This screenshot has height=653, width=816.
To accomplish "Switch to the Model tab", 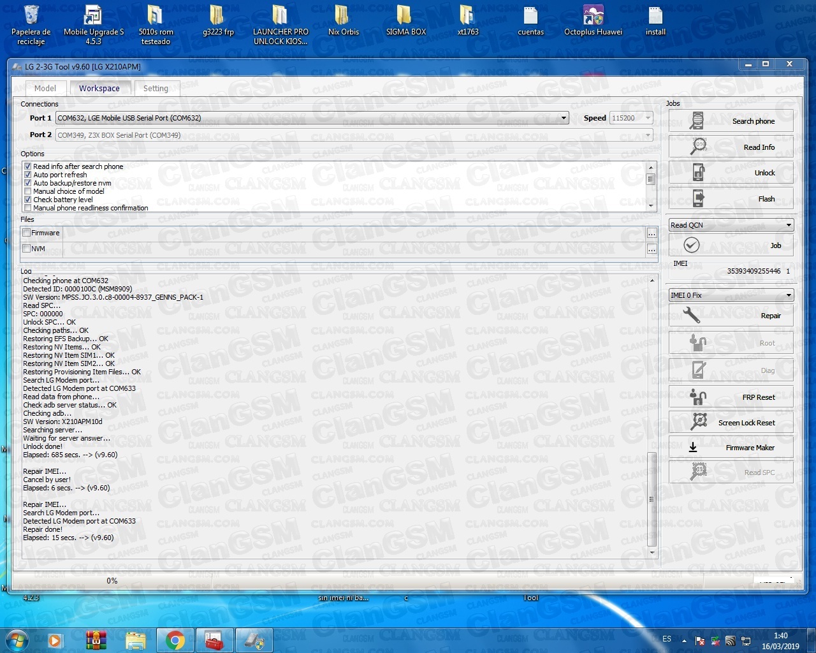I will (45, 89).
